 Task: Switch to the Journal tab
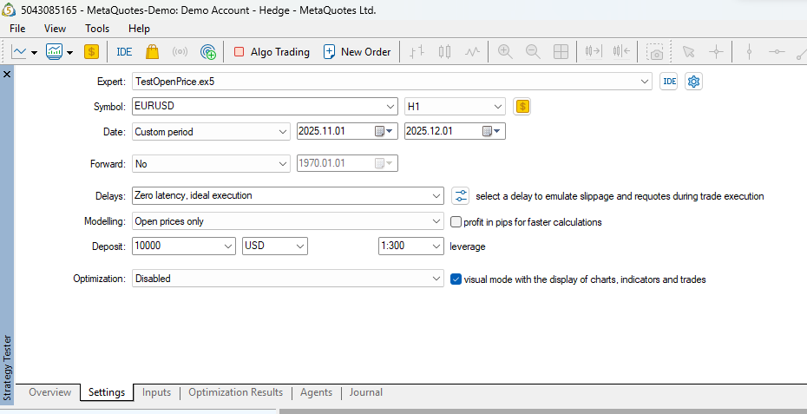pyautogui.click(x=366, y=392)
